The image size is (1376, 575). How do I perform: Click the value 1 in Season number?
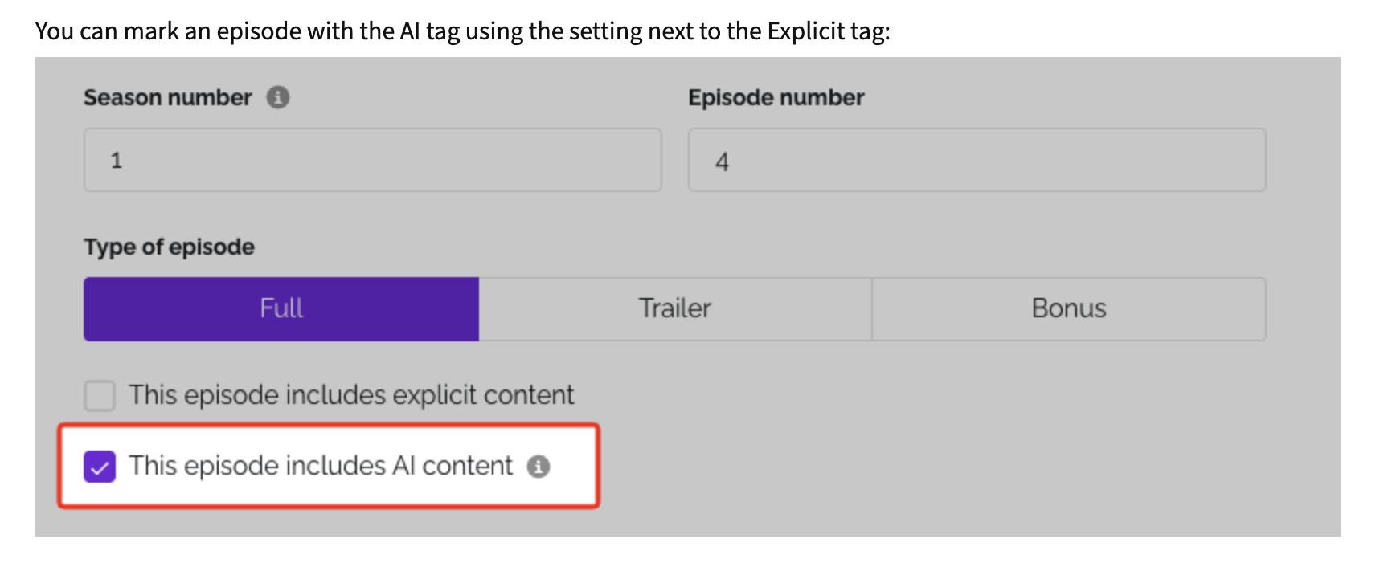(117, 161)
